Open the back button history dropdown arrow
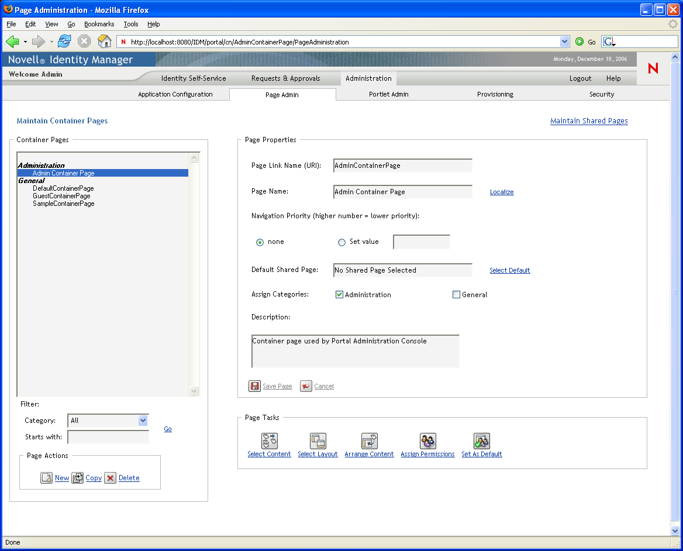Screen dimensions: 683x551 pyautogui.click(x=26, y=42)
